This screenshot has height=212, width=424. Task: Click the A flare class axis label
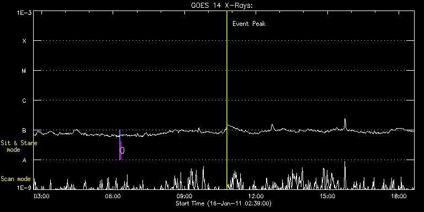pyautogui.click(x=24, y=160)
